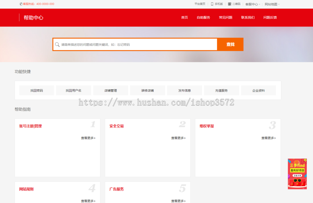This screenshot has height=203, width=313.
Task: Click the 功能快捷 section heading
Action: click(x=23, y=72)
